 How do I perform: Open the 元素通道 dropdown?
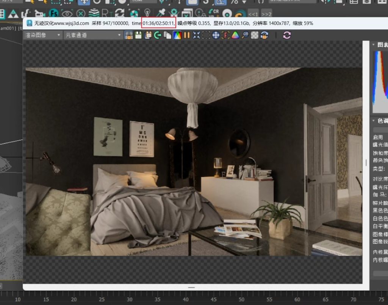(x=92, y=35)
